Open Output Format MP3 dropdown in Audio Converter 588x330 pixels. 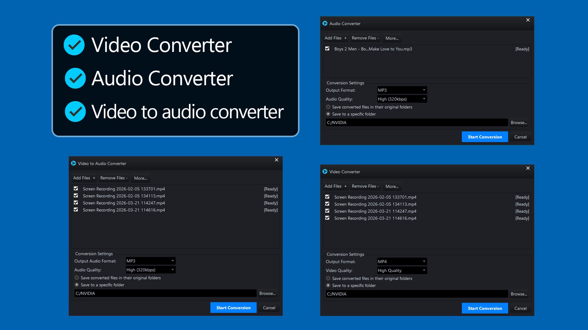tap(402, 90)
